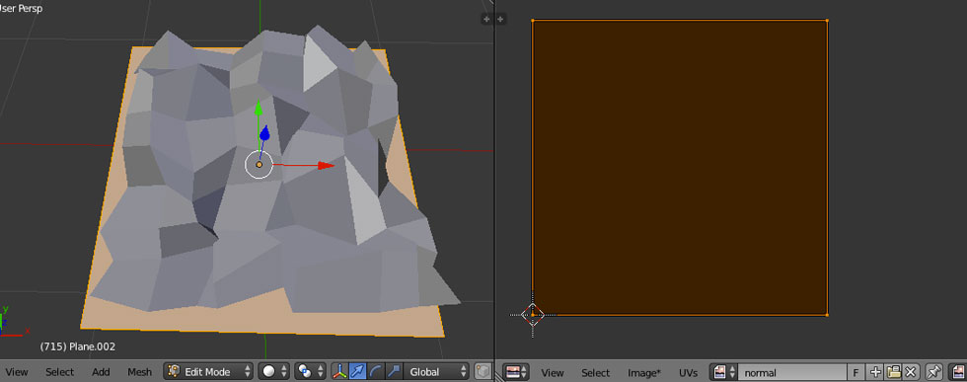This screenshot has height=382, width=967.
Task: Click the red X-axis manipulator arrow
Action: (x=326, y=166)
